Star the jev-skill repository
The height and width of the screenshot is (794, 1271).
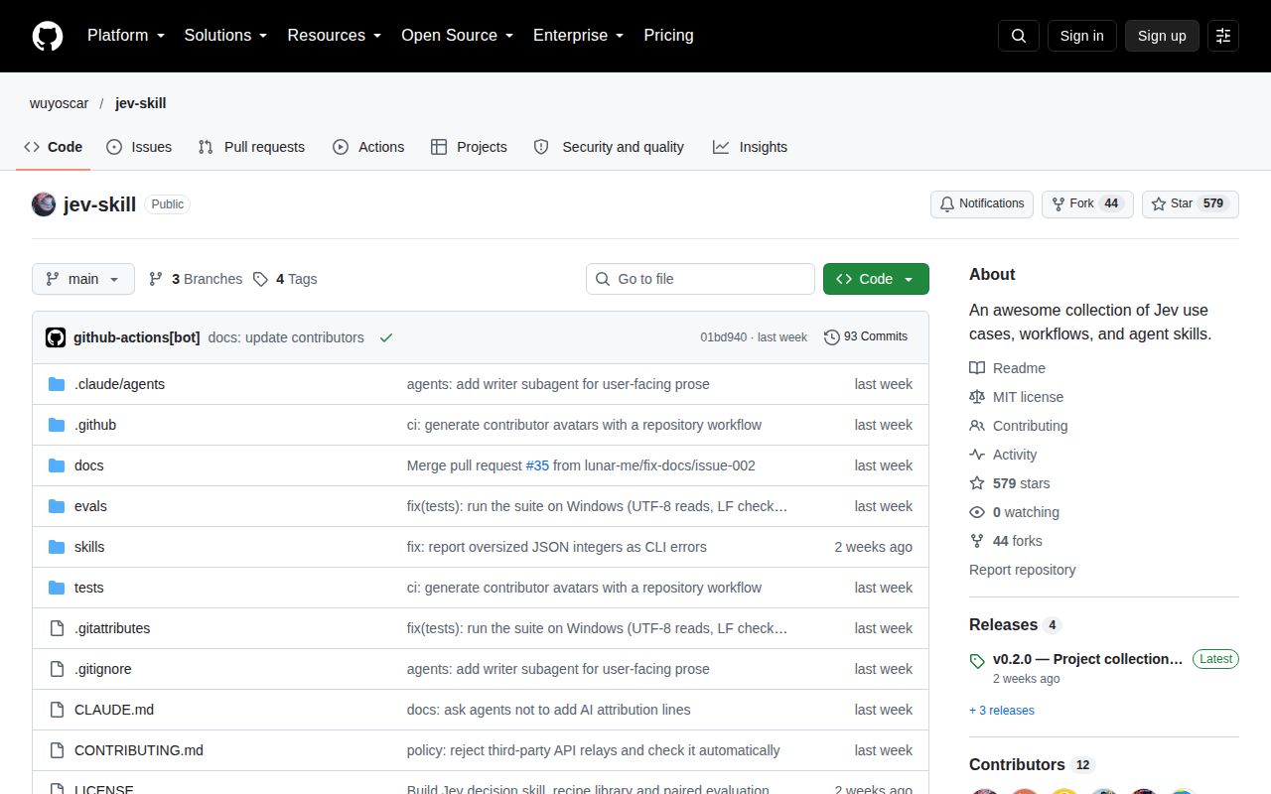tap(1191, 203)
